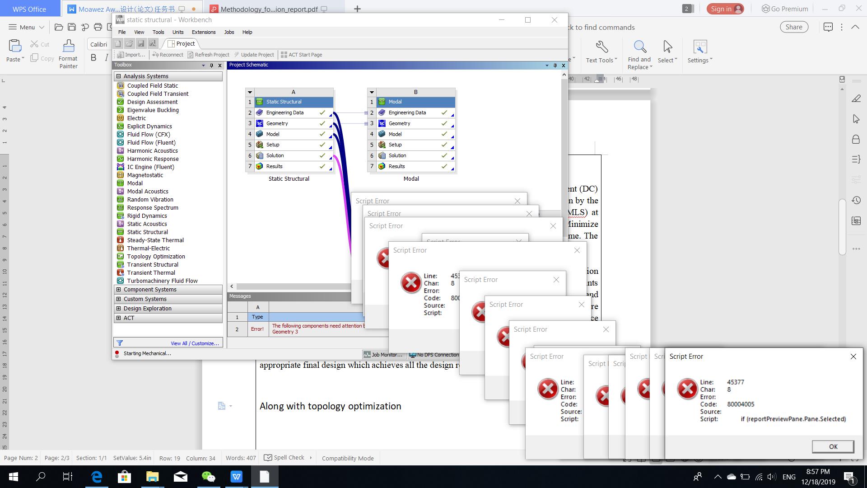Viewport: 867px width, 488px height.
Task: Click Solution cell icon in Modal system
Action: (382, 155)
